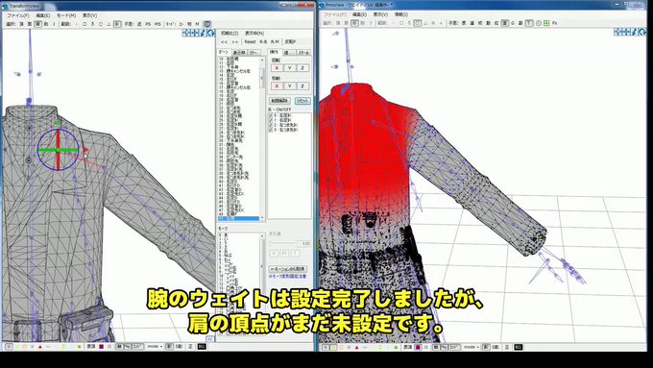
Task: Select box range icon in TransformView toolbar
Action: (85, 24)
